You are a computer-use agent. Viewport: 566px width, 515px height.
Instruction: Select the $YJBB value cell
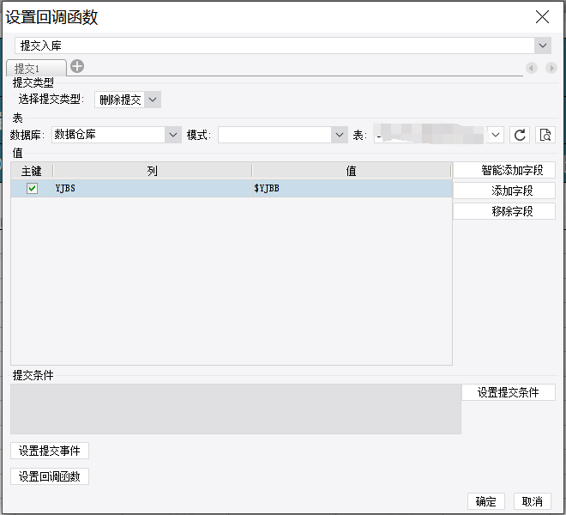[x=352, y=188]
